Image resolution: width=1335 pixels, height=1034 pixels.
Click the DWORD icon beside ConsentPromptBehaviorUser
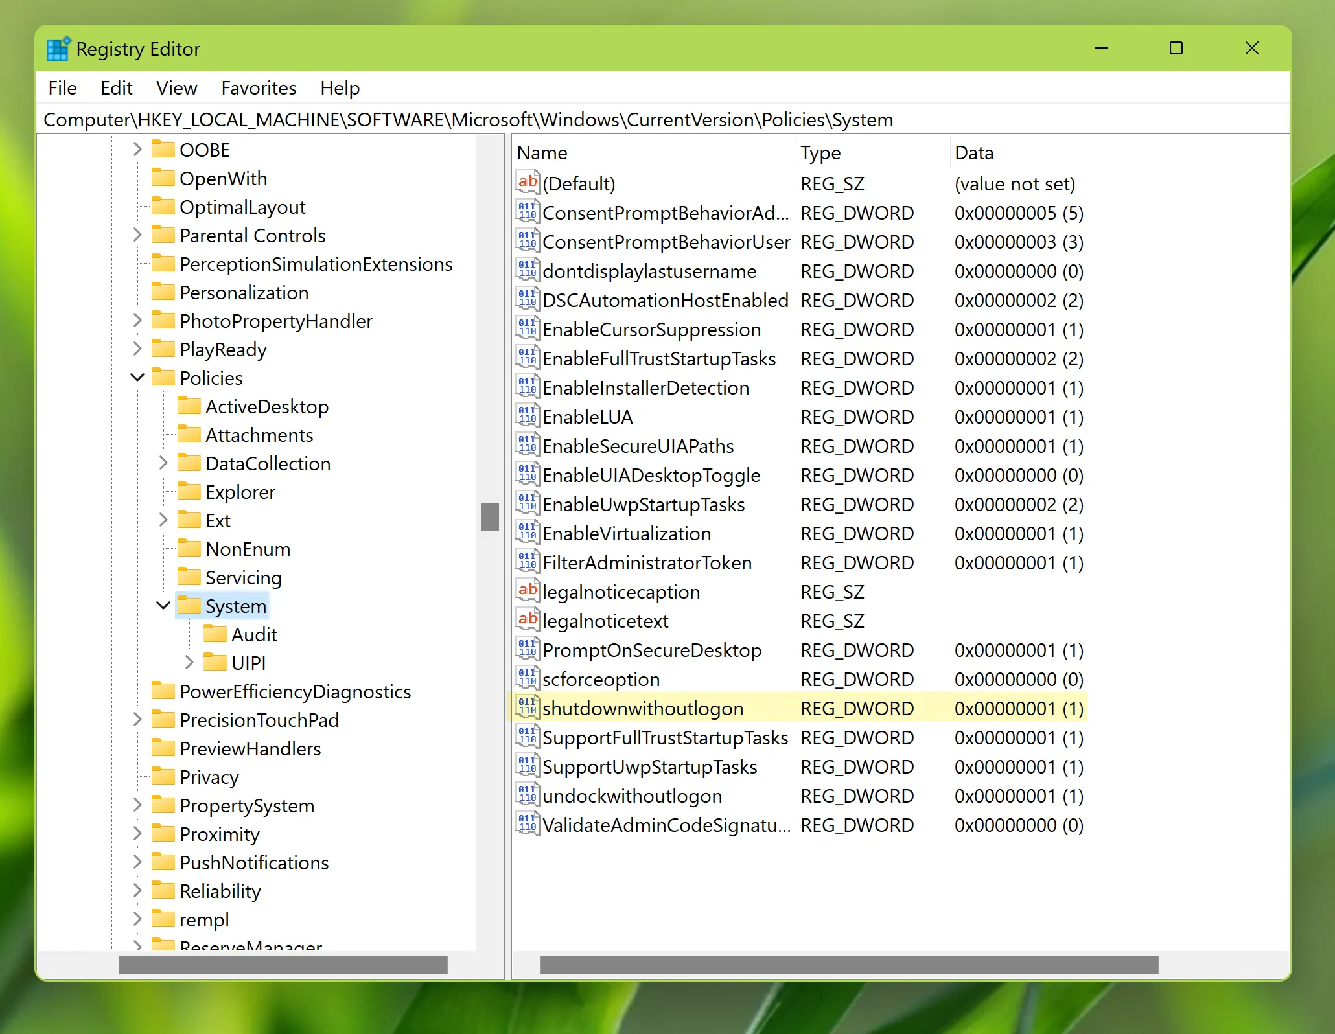point(528,241)
